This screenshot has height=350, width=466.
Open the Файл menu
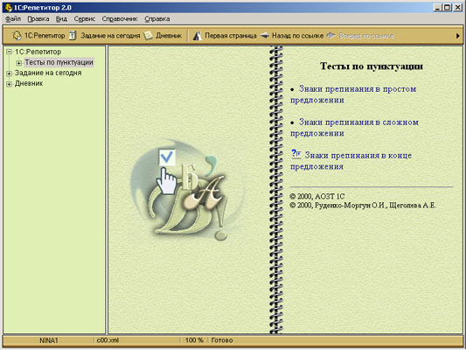(13, 18)
